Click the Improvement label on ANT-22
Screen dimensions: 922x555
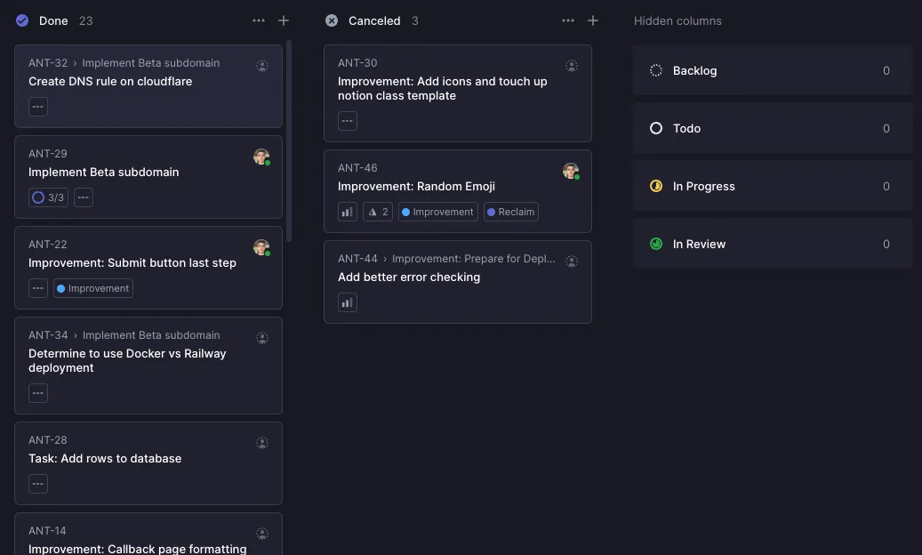93,288
